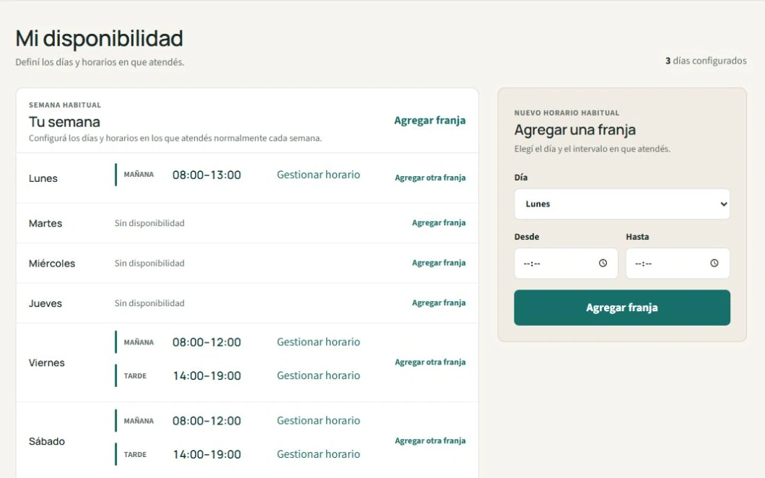
Task: Click the Desde time input field
Action: (x=566, y=263)
